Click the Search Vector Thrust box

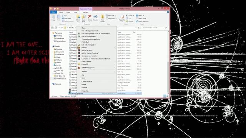coord(155,28)
